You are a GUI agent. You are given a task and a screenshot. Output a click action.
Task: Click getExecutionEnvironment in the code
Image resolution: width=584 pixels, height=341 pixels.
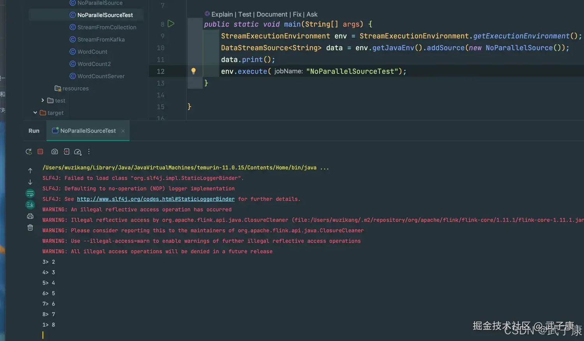click(521, 36)
